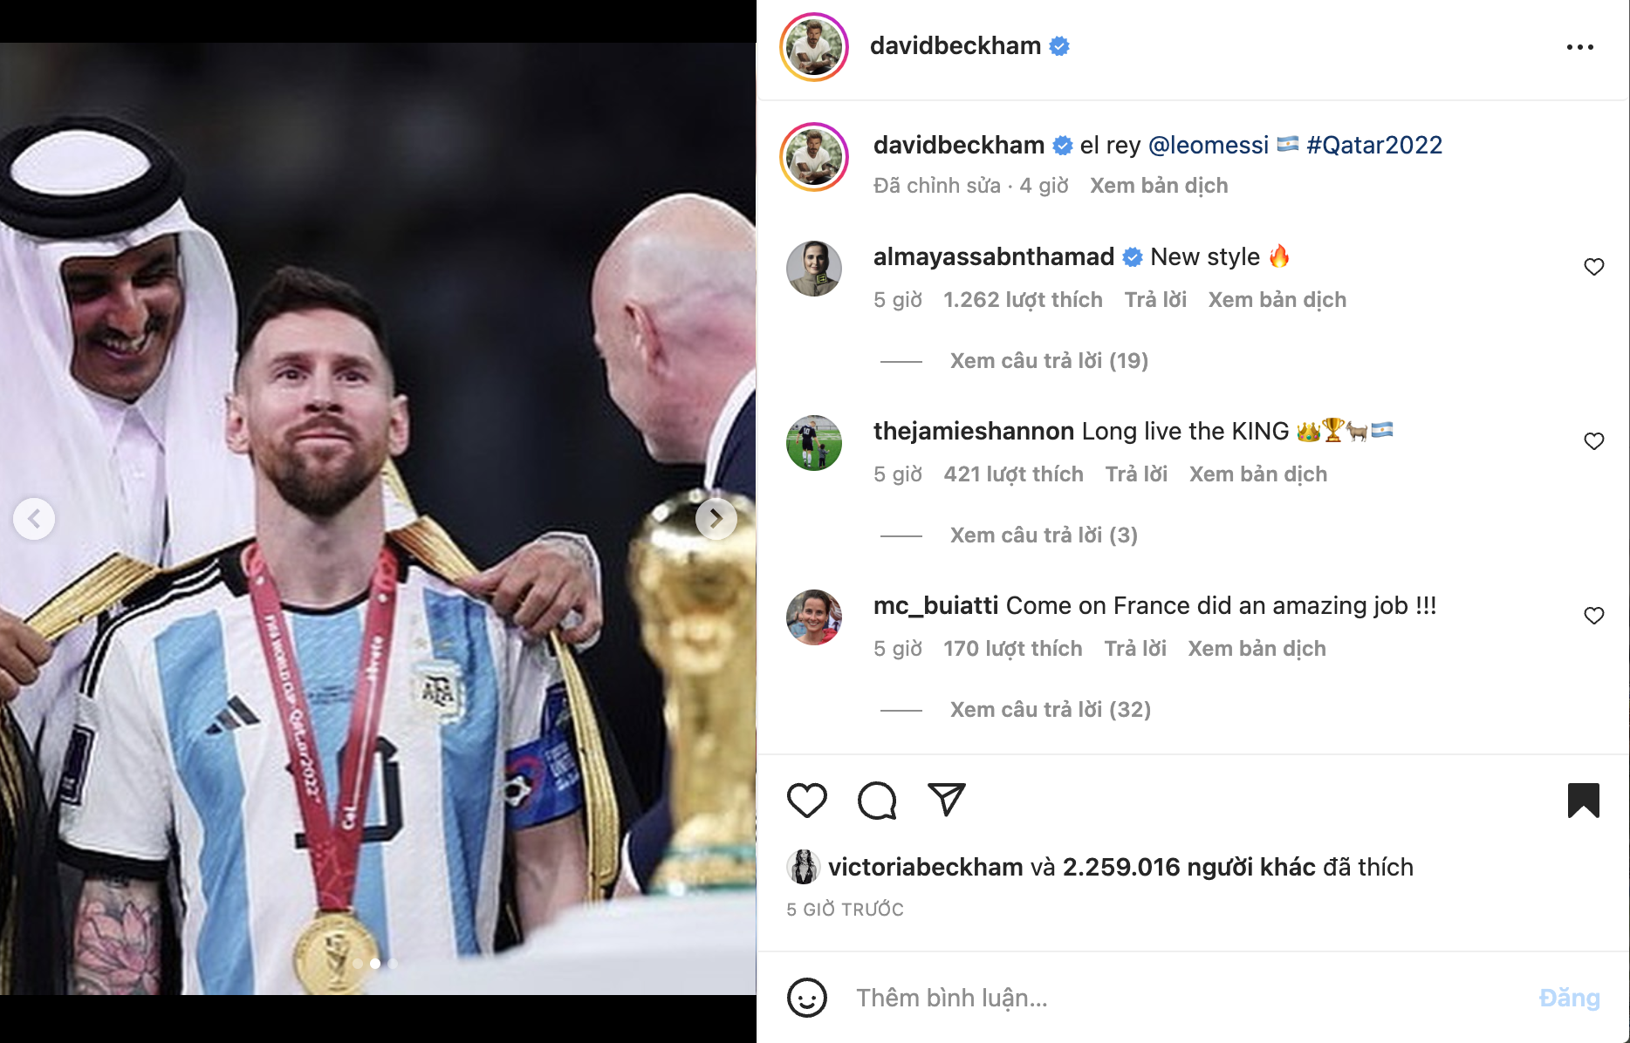Share the post via the paper plane icon
The height and width of the screenshot is (1043, 1630).
(946, 799)
